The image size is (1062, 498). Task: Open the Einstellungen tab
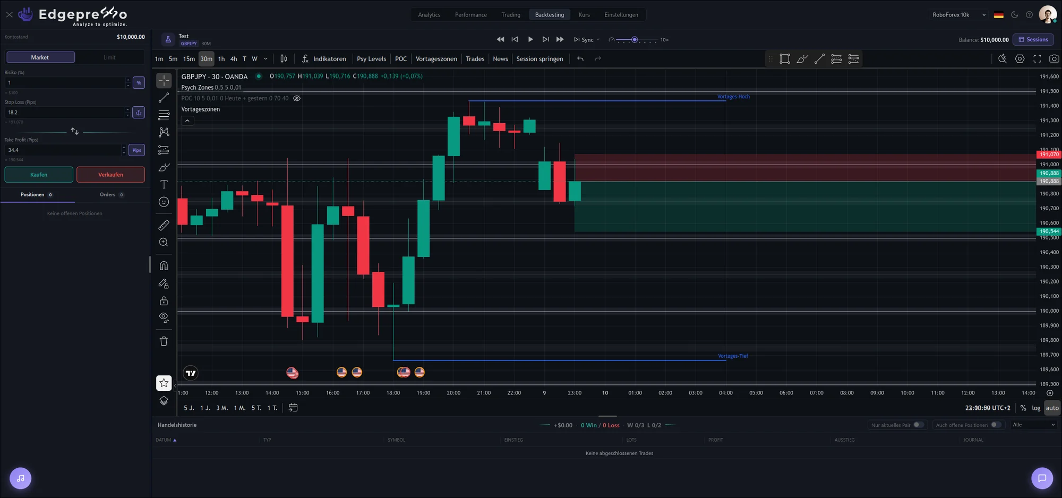[x=621, y=15]
